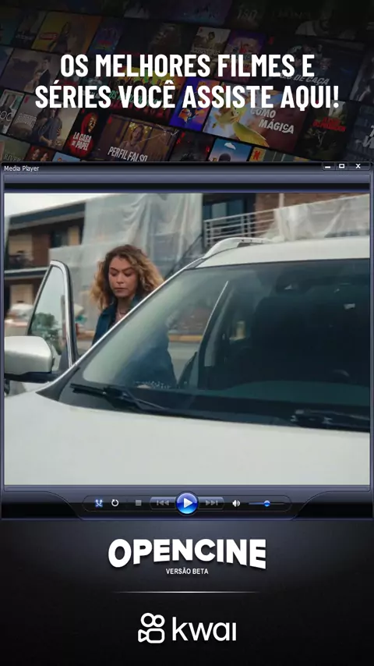The width and height of the screenshot is (374, 666).
Task: Mute the sound with the speaker icon
Action: (236, 503)
